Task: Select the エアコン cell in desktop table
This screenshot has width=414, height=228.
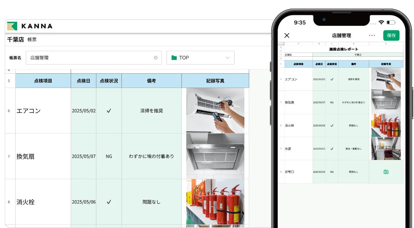Action: 43,111
